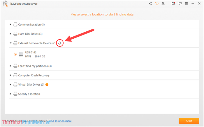Click the Specify a location label
204x127 pixels.
pyautogui.click(x=29, y=94)
